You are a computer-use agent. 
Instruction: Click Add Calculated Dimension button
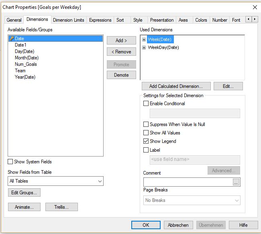pyautogui.click(x=175, y=86)
